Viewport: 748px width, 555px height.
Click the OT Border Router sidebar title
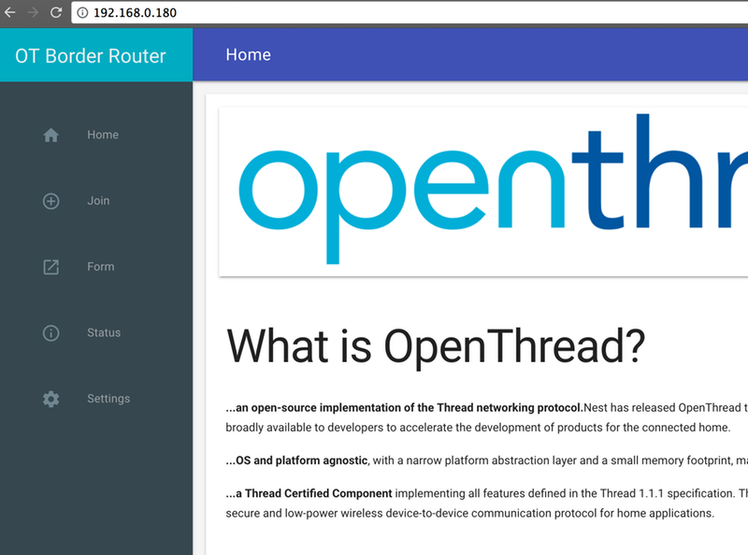pyautogui.click(x=91, y=55)
